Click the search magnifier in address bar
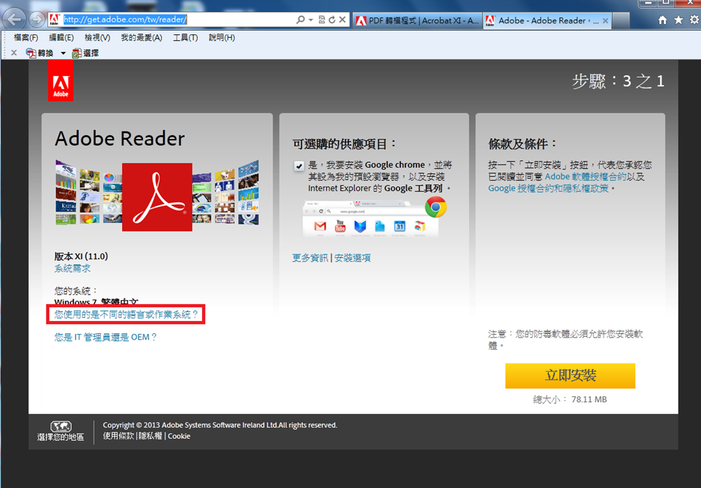The height and width of the screenshot is (488, 701). point(301,20)
